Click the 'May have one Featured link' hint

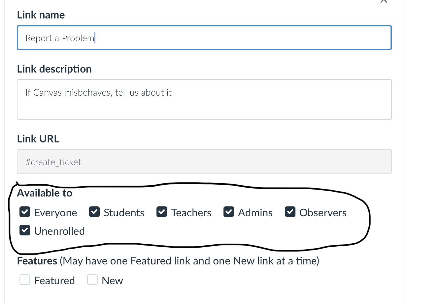click(189, 261)
